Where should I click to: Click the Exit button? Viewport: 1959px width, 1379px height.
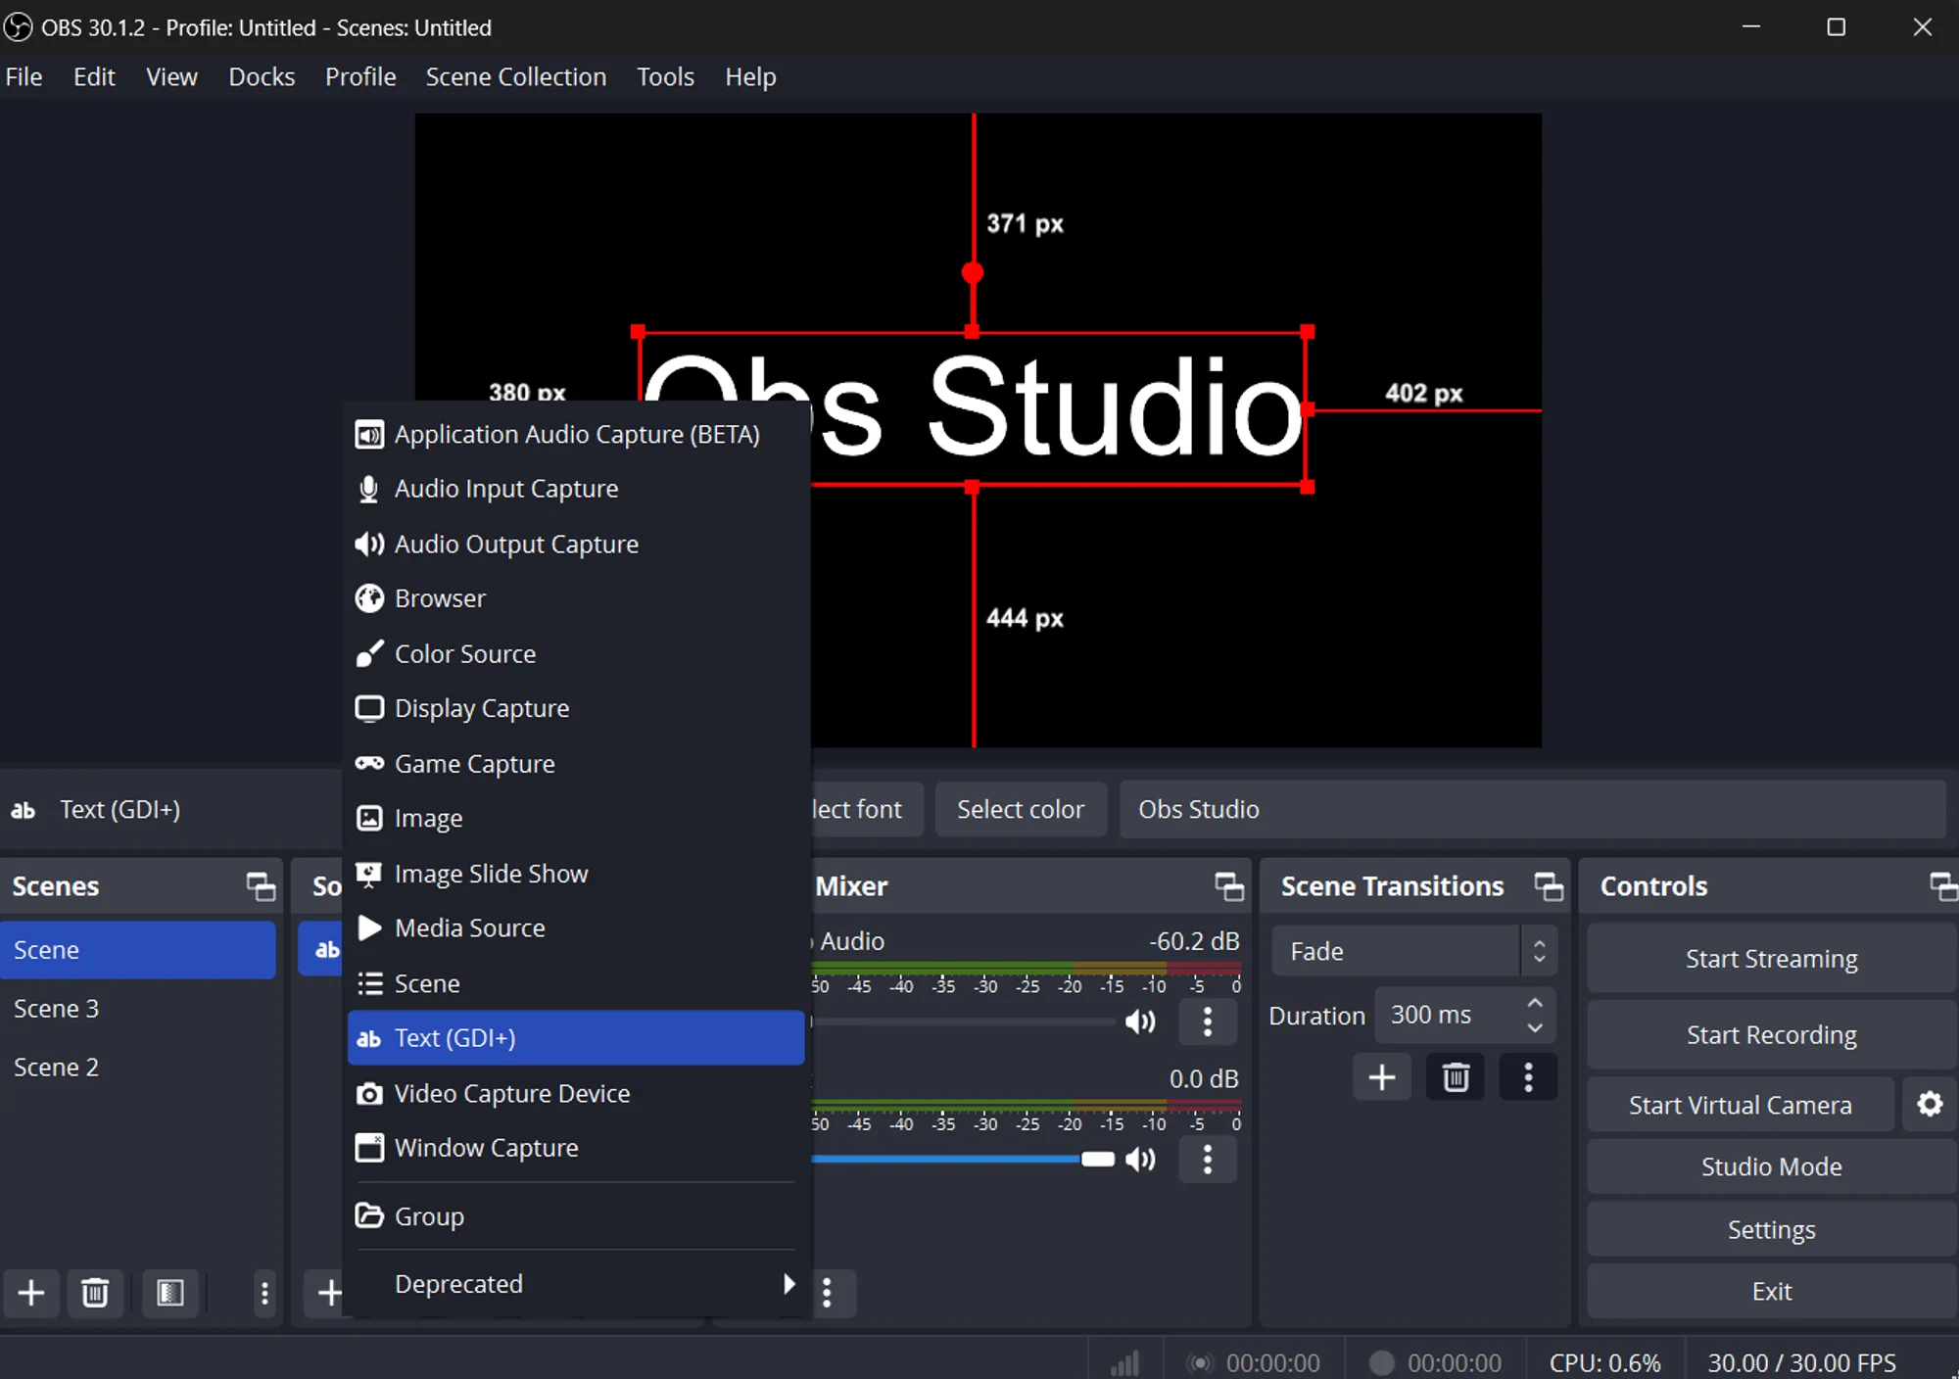[x=1771, y=1291]
